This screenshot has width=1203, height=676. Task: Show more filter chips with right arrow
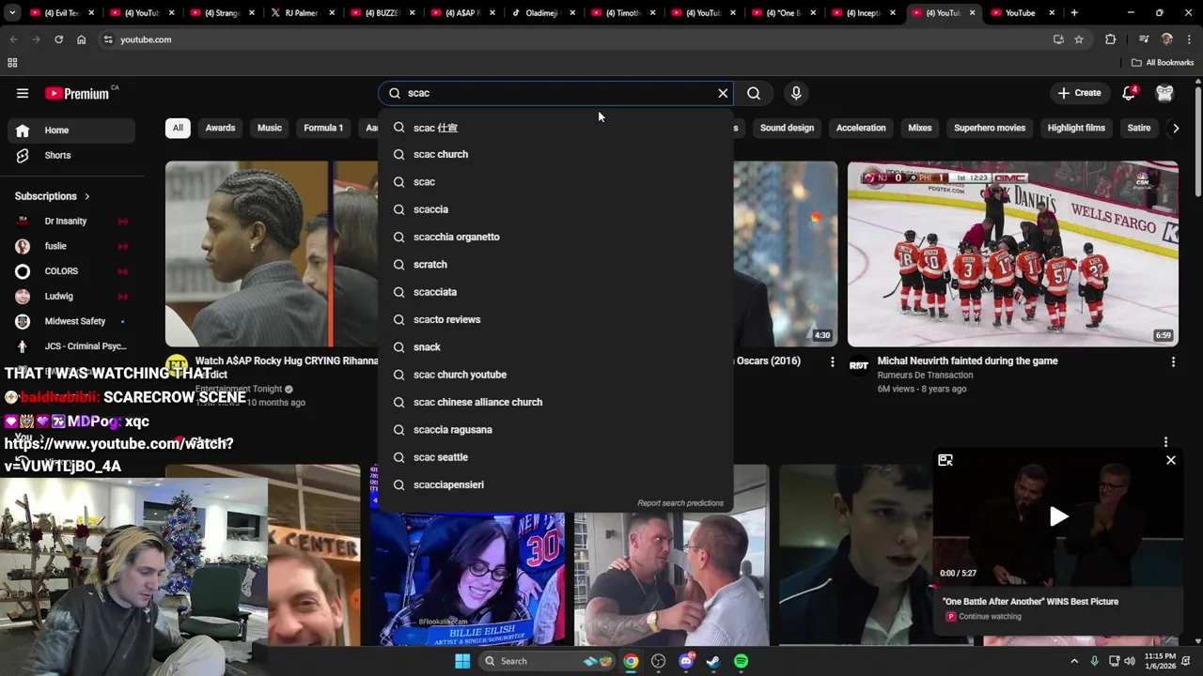(x=1175, y=128)
